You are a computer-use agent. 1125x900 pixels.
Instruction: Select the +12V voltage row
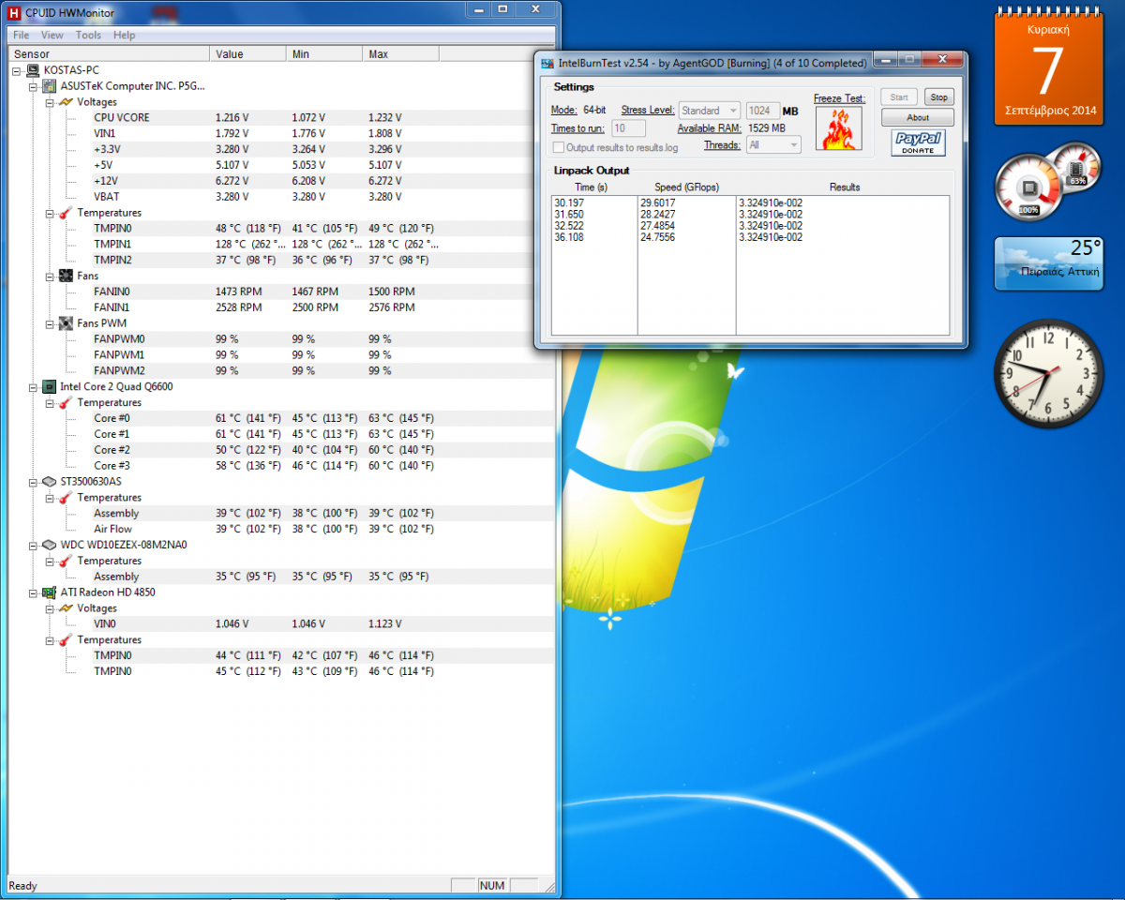(281, 181)
